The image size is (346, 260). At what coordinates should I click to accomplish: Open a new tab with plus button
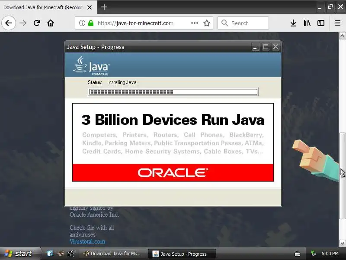[104, 7]
